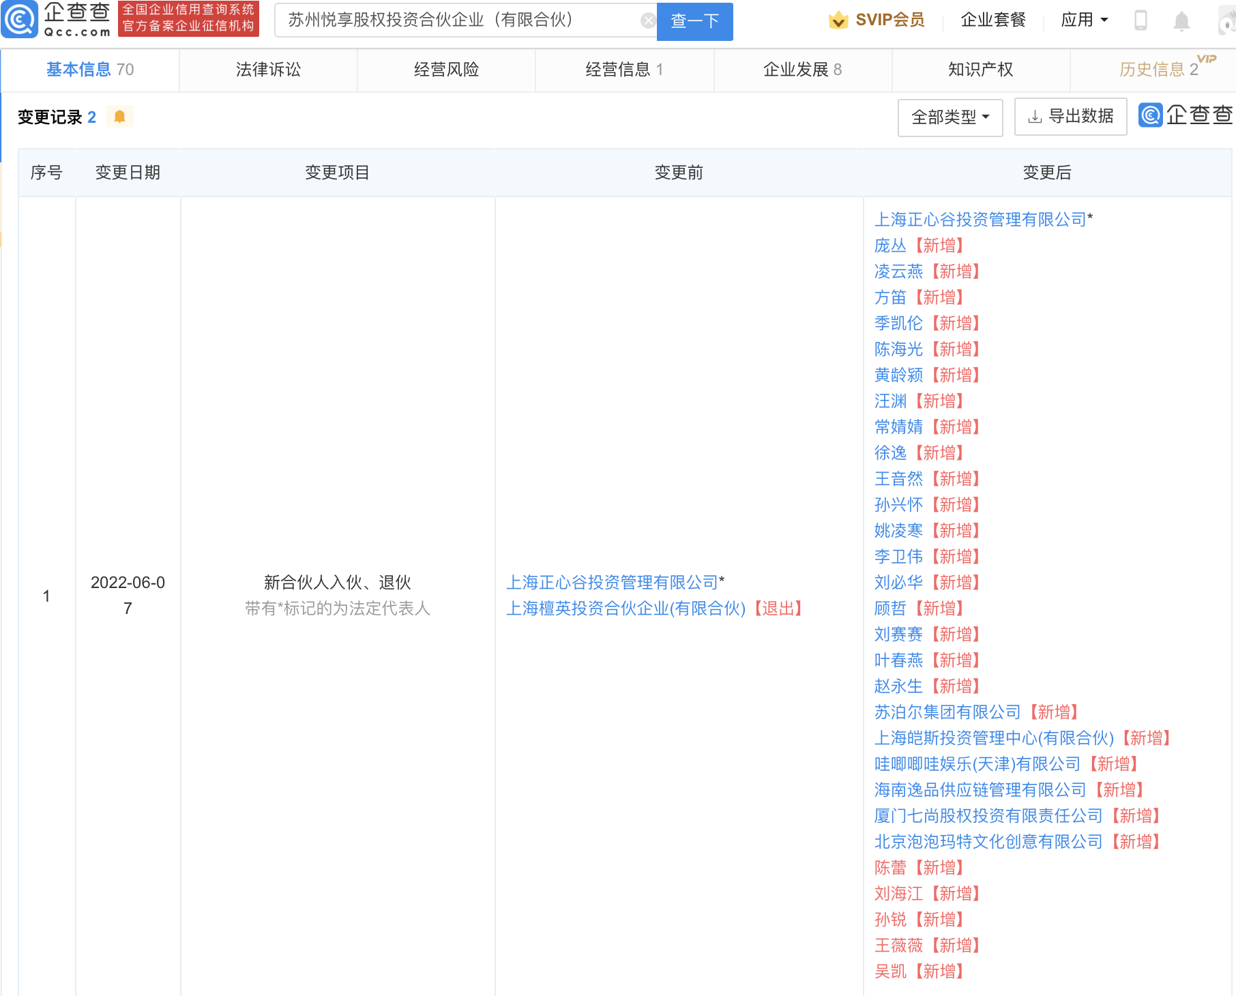
Task: Open 陈蕾 person link
Action: pyautogui.click(x=890, y=868)
